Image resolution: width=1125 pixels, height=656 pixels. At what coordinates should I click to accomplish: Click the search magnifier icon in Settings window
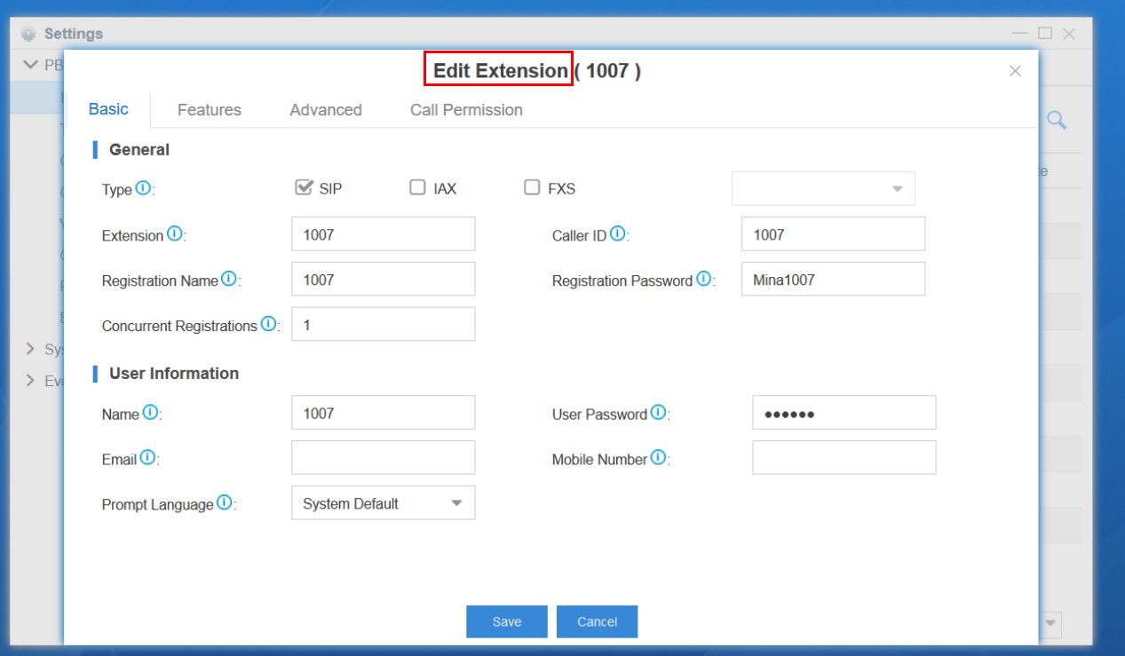click(x=1056, y=120)
